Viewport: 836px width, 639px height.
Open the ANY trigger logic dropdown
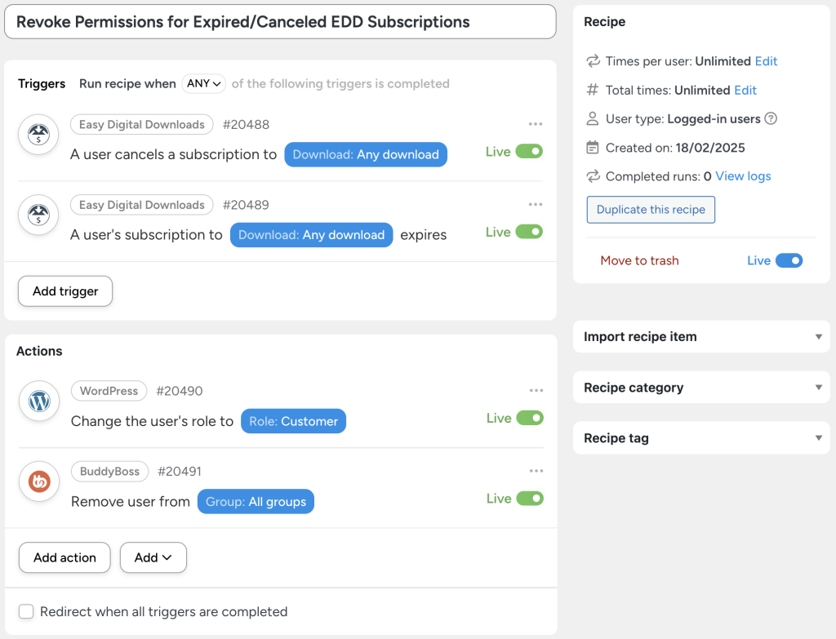click(203, 83)
